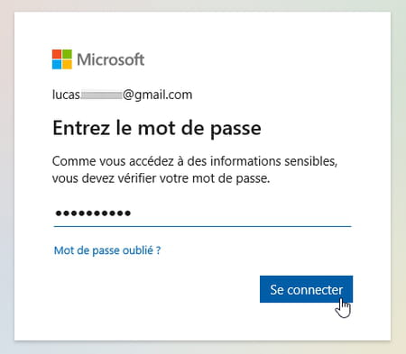This screenshot has width=406, height=354.
Task: Click the red square in Microsoft logo
Action: (57, 54)
